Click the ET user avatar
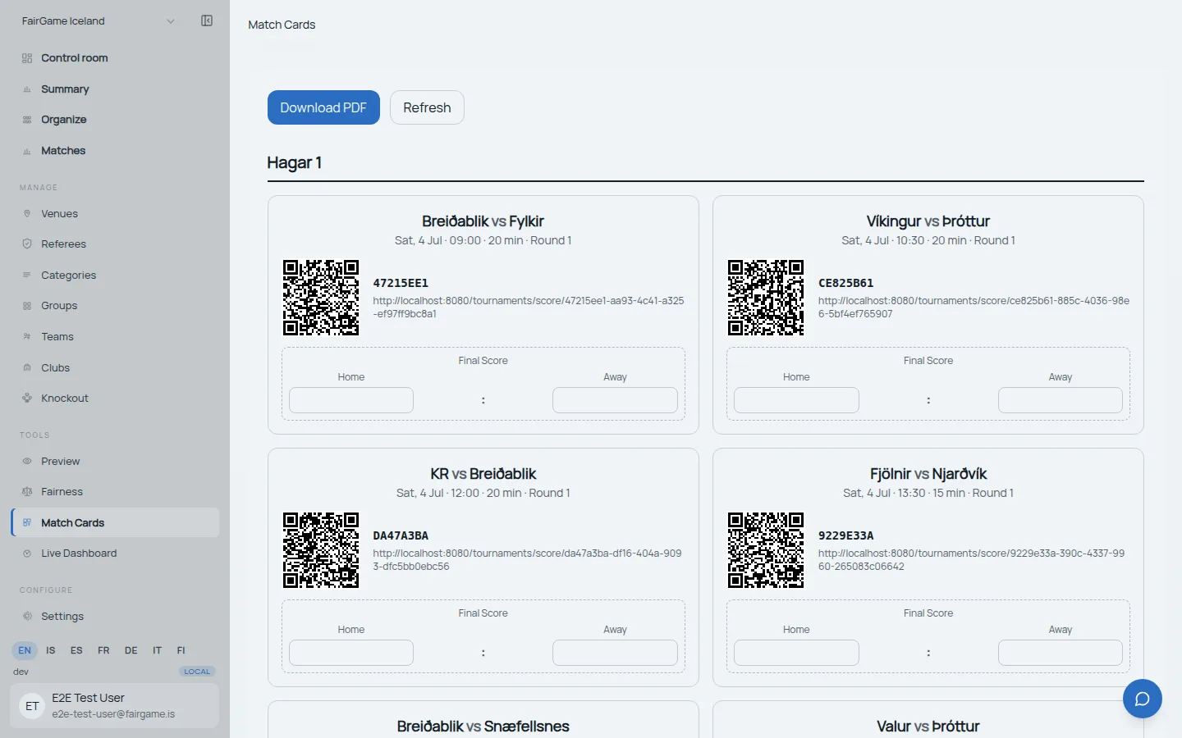 (32, 706)
